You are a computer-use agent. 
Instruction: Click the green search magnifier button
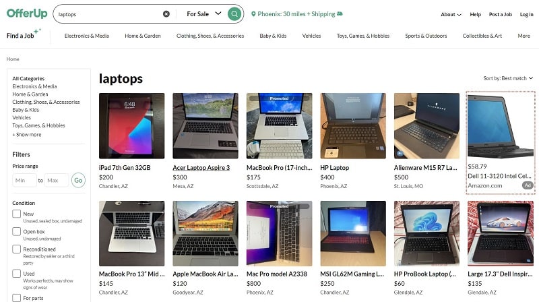pos(234,14)
